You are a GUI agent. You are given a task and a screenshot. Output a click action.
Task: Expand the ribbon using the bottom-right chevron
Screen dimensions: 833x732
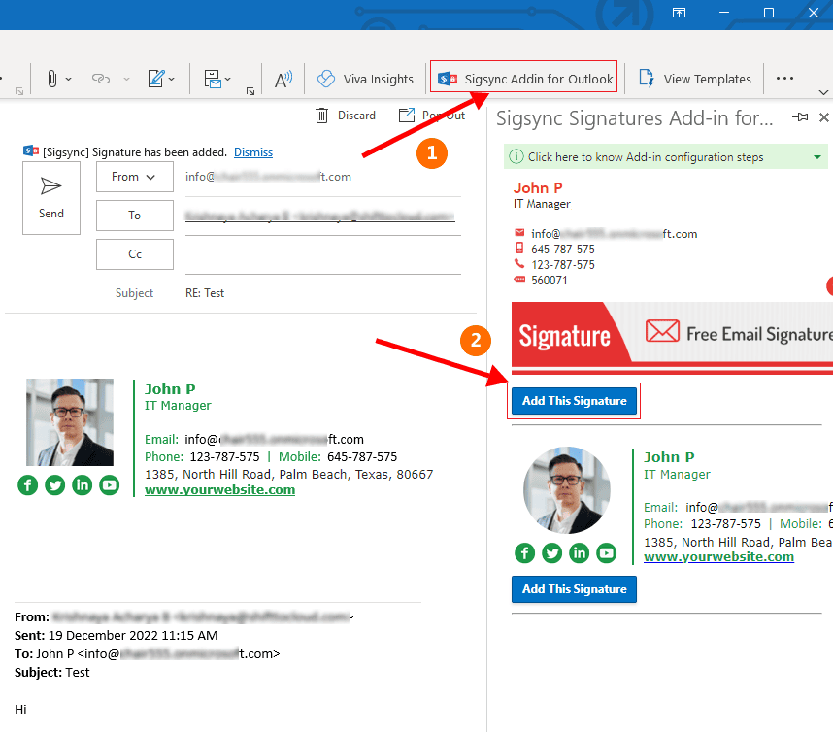point(824,92)
